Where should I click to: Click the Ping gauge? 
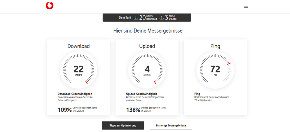pos(215,70)
